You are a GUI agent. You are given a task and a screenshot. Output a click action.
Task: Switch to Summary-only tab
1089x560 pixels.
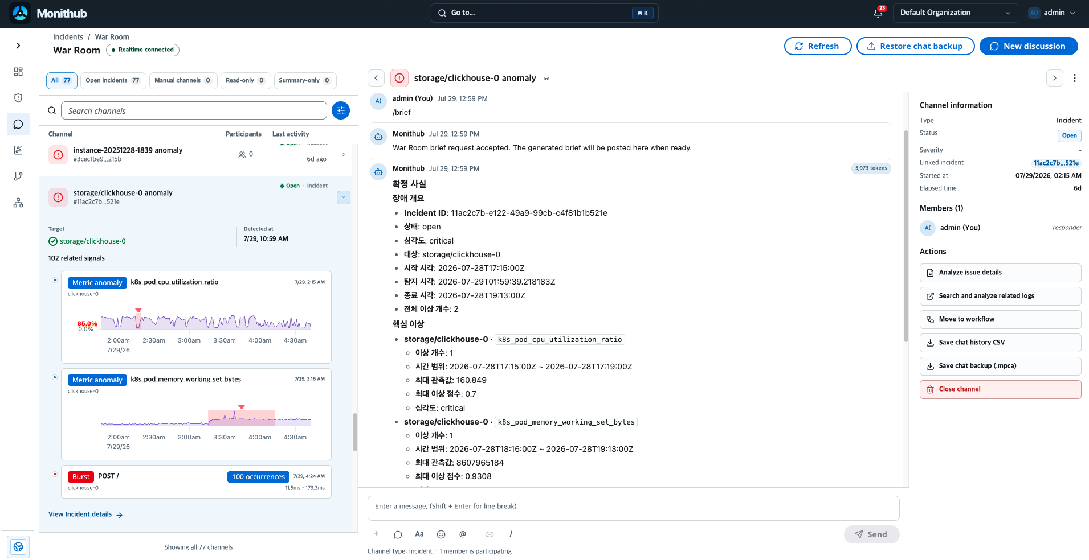[x=305, y=80]
